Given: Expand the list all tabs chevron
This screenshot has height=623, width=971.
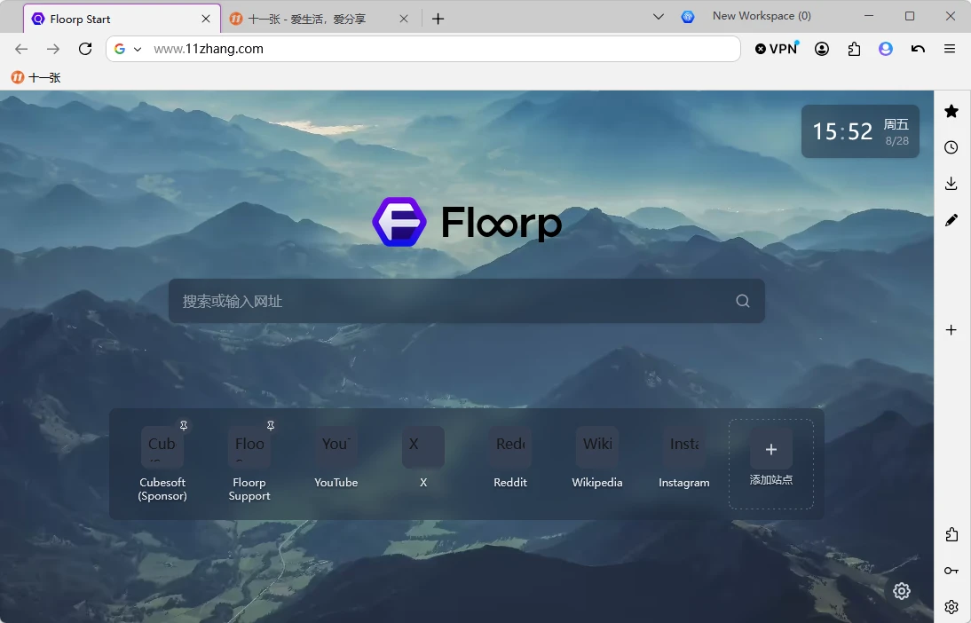Looking at the screenshot, I should pos(659,17).
